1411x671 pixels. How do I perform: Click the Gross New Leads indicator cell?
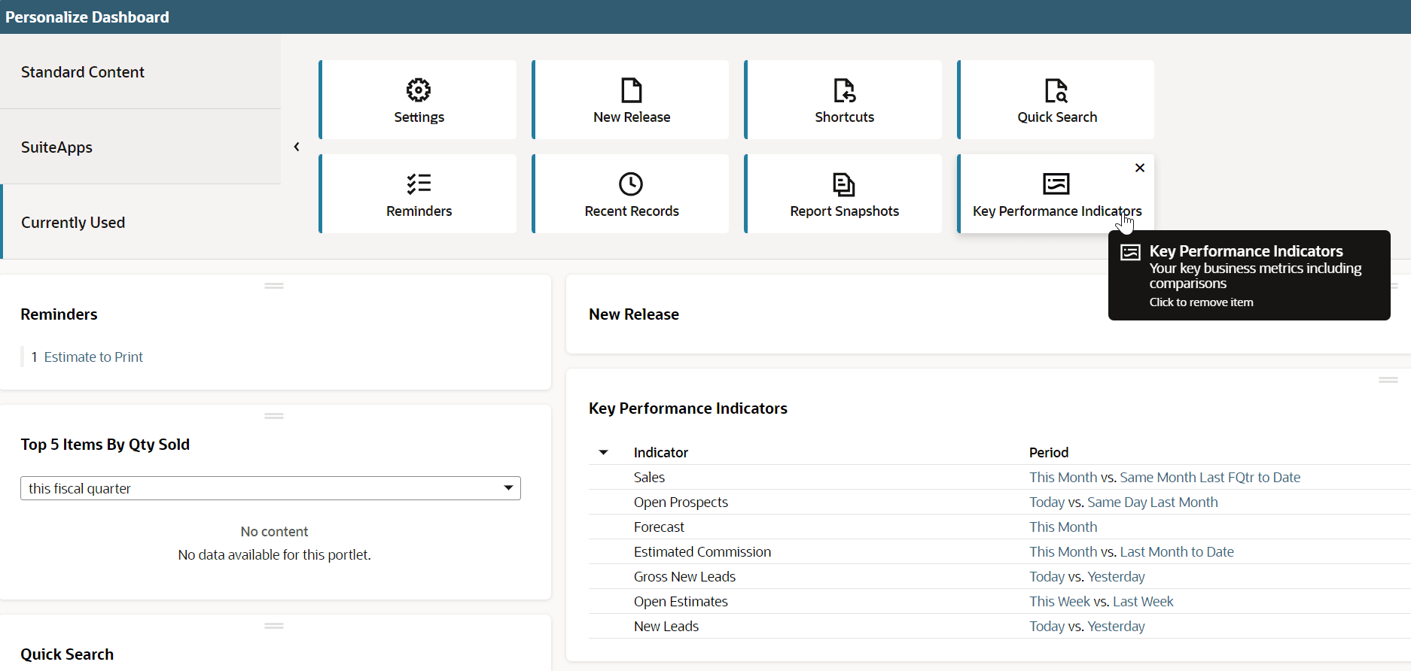(x=684, y=577)
